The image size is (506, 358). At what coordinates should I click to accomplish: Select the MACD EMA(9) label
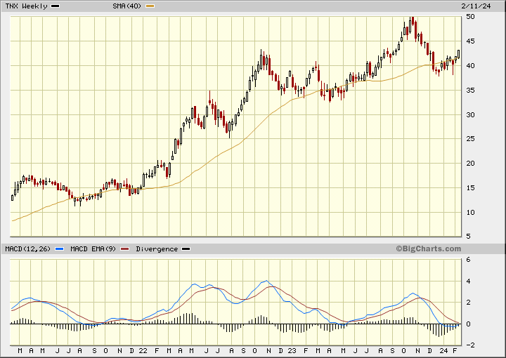pyautogui.click(x=93, y=249)
